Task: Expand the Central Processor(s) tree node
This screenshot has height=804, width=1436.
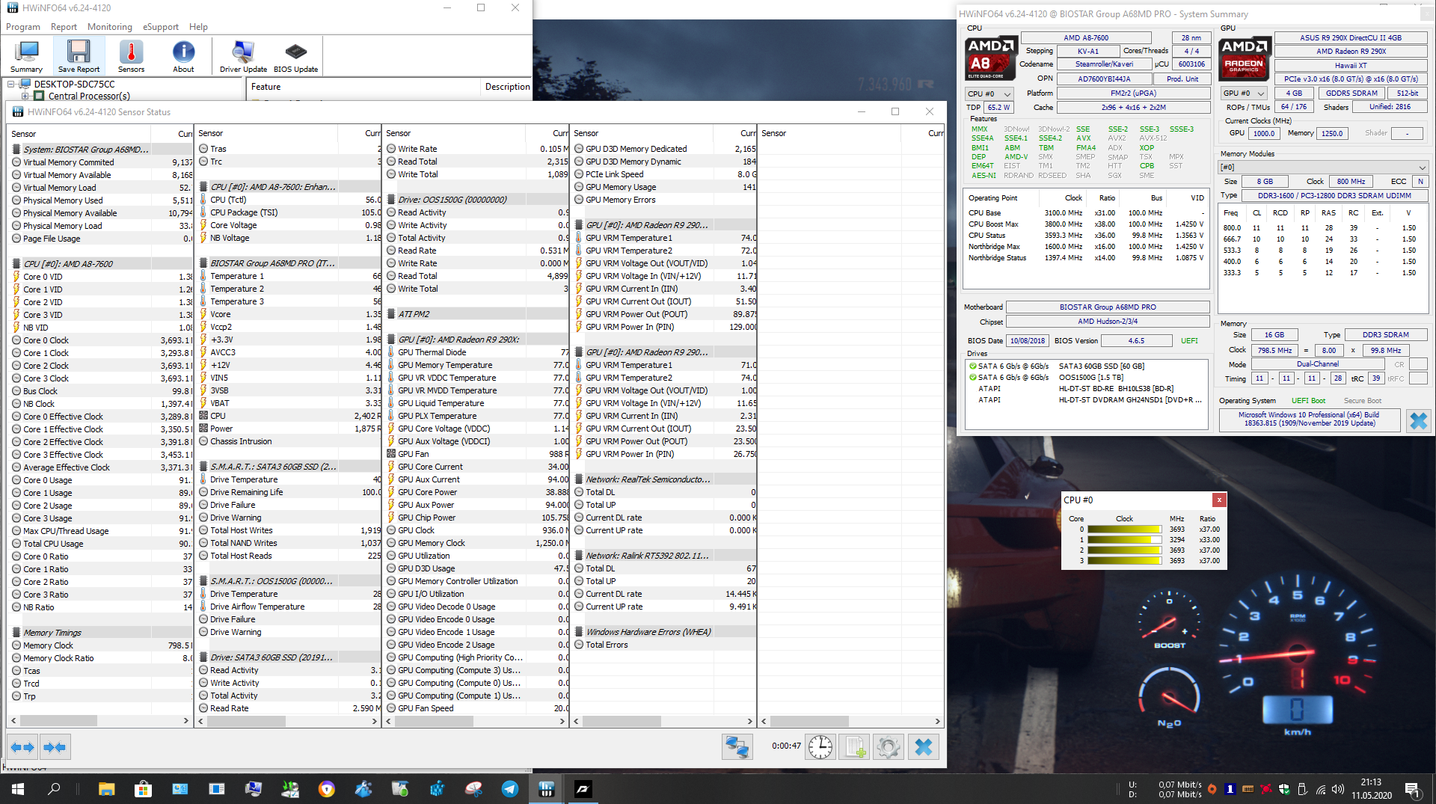Action: pos(25,96)
